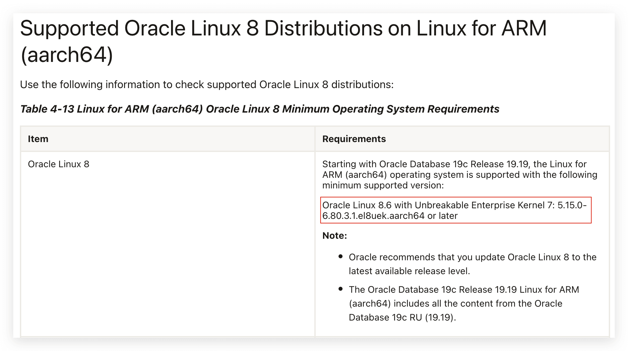Click 'Database 19c RU (19.19).' text
Image resolution: width=628 pixels, height=351 pixels.
[x=403, y=317]
